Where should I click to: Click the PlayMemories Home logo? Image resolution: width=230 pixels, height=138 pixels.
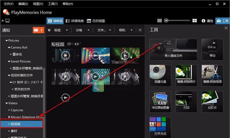(6, 12)
